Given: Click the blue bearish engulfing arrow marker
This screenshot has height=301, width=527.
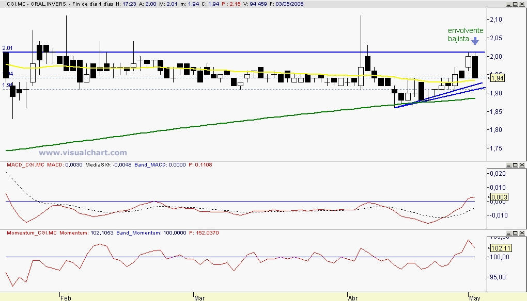Looking at the screenshot, I should tap(475, 43).
